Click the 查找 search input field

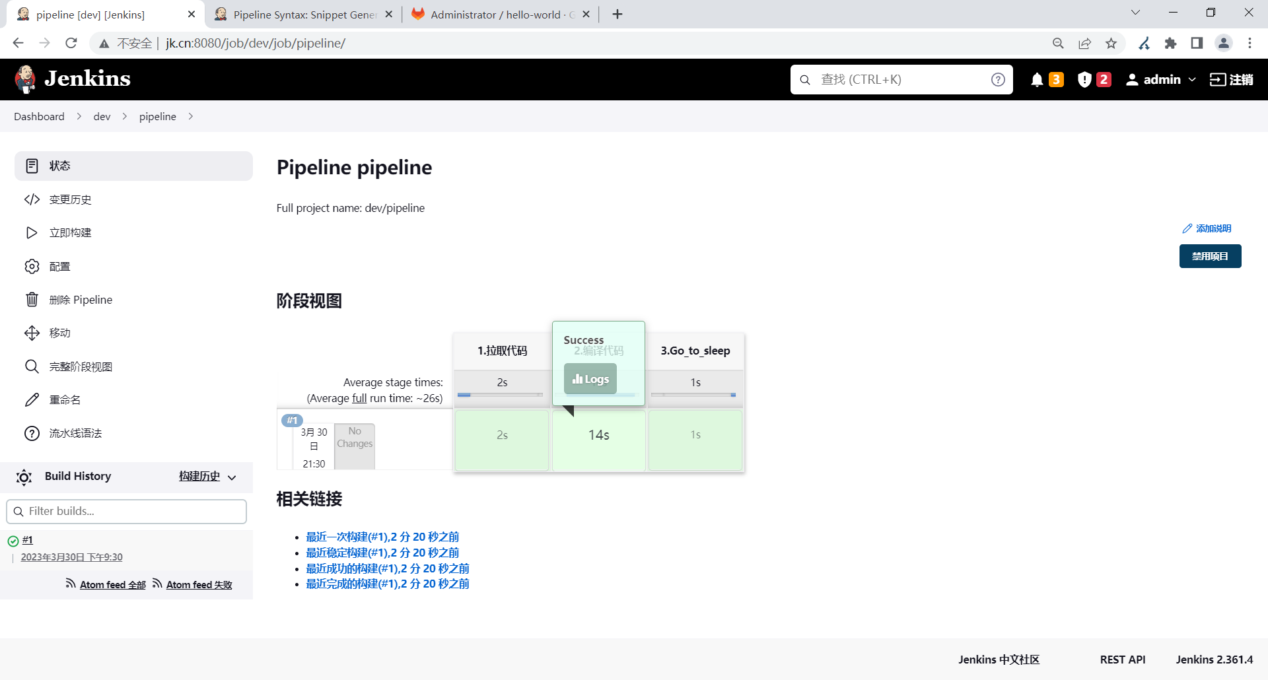[x=901, y=80]
